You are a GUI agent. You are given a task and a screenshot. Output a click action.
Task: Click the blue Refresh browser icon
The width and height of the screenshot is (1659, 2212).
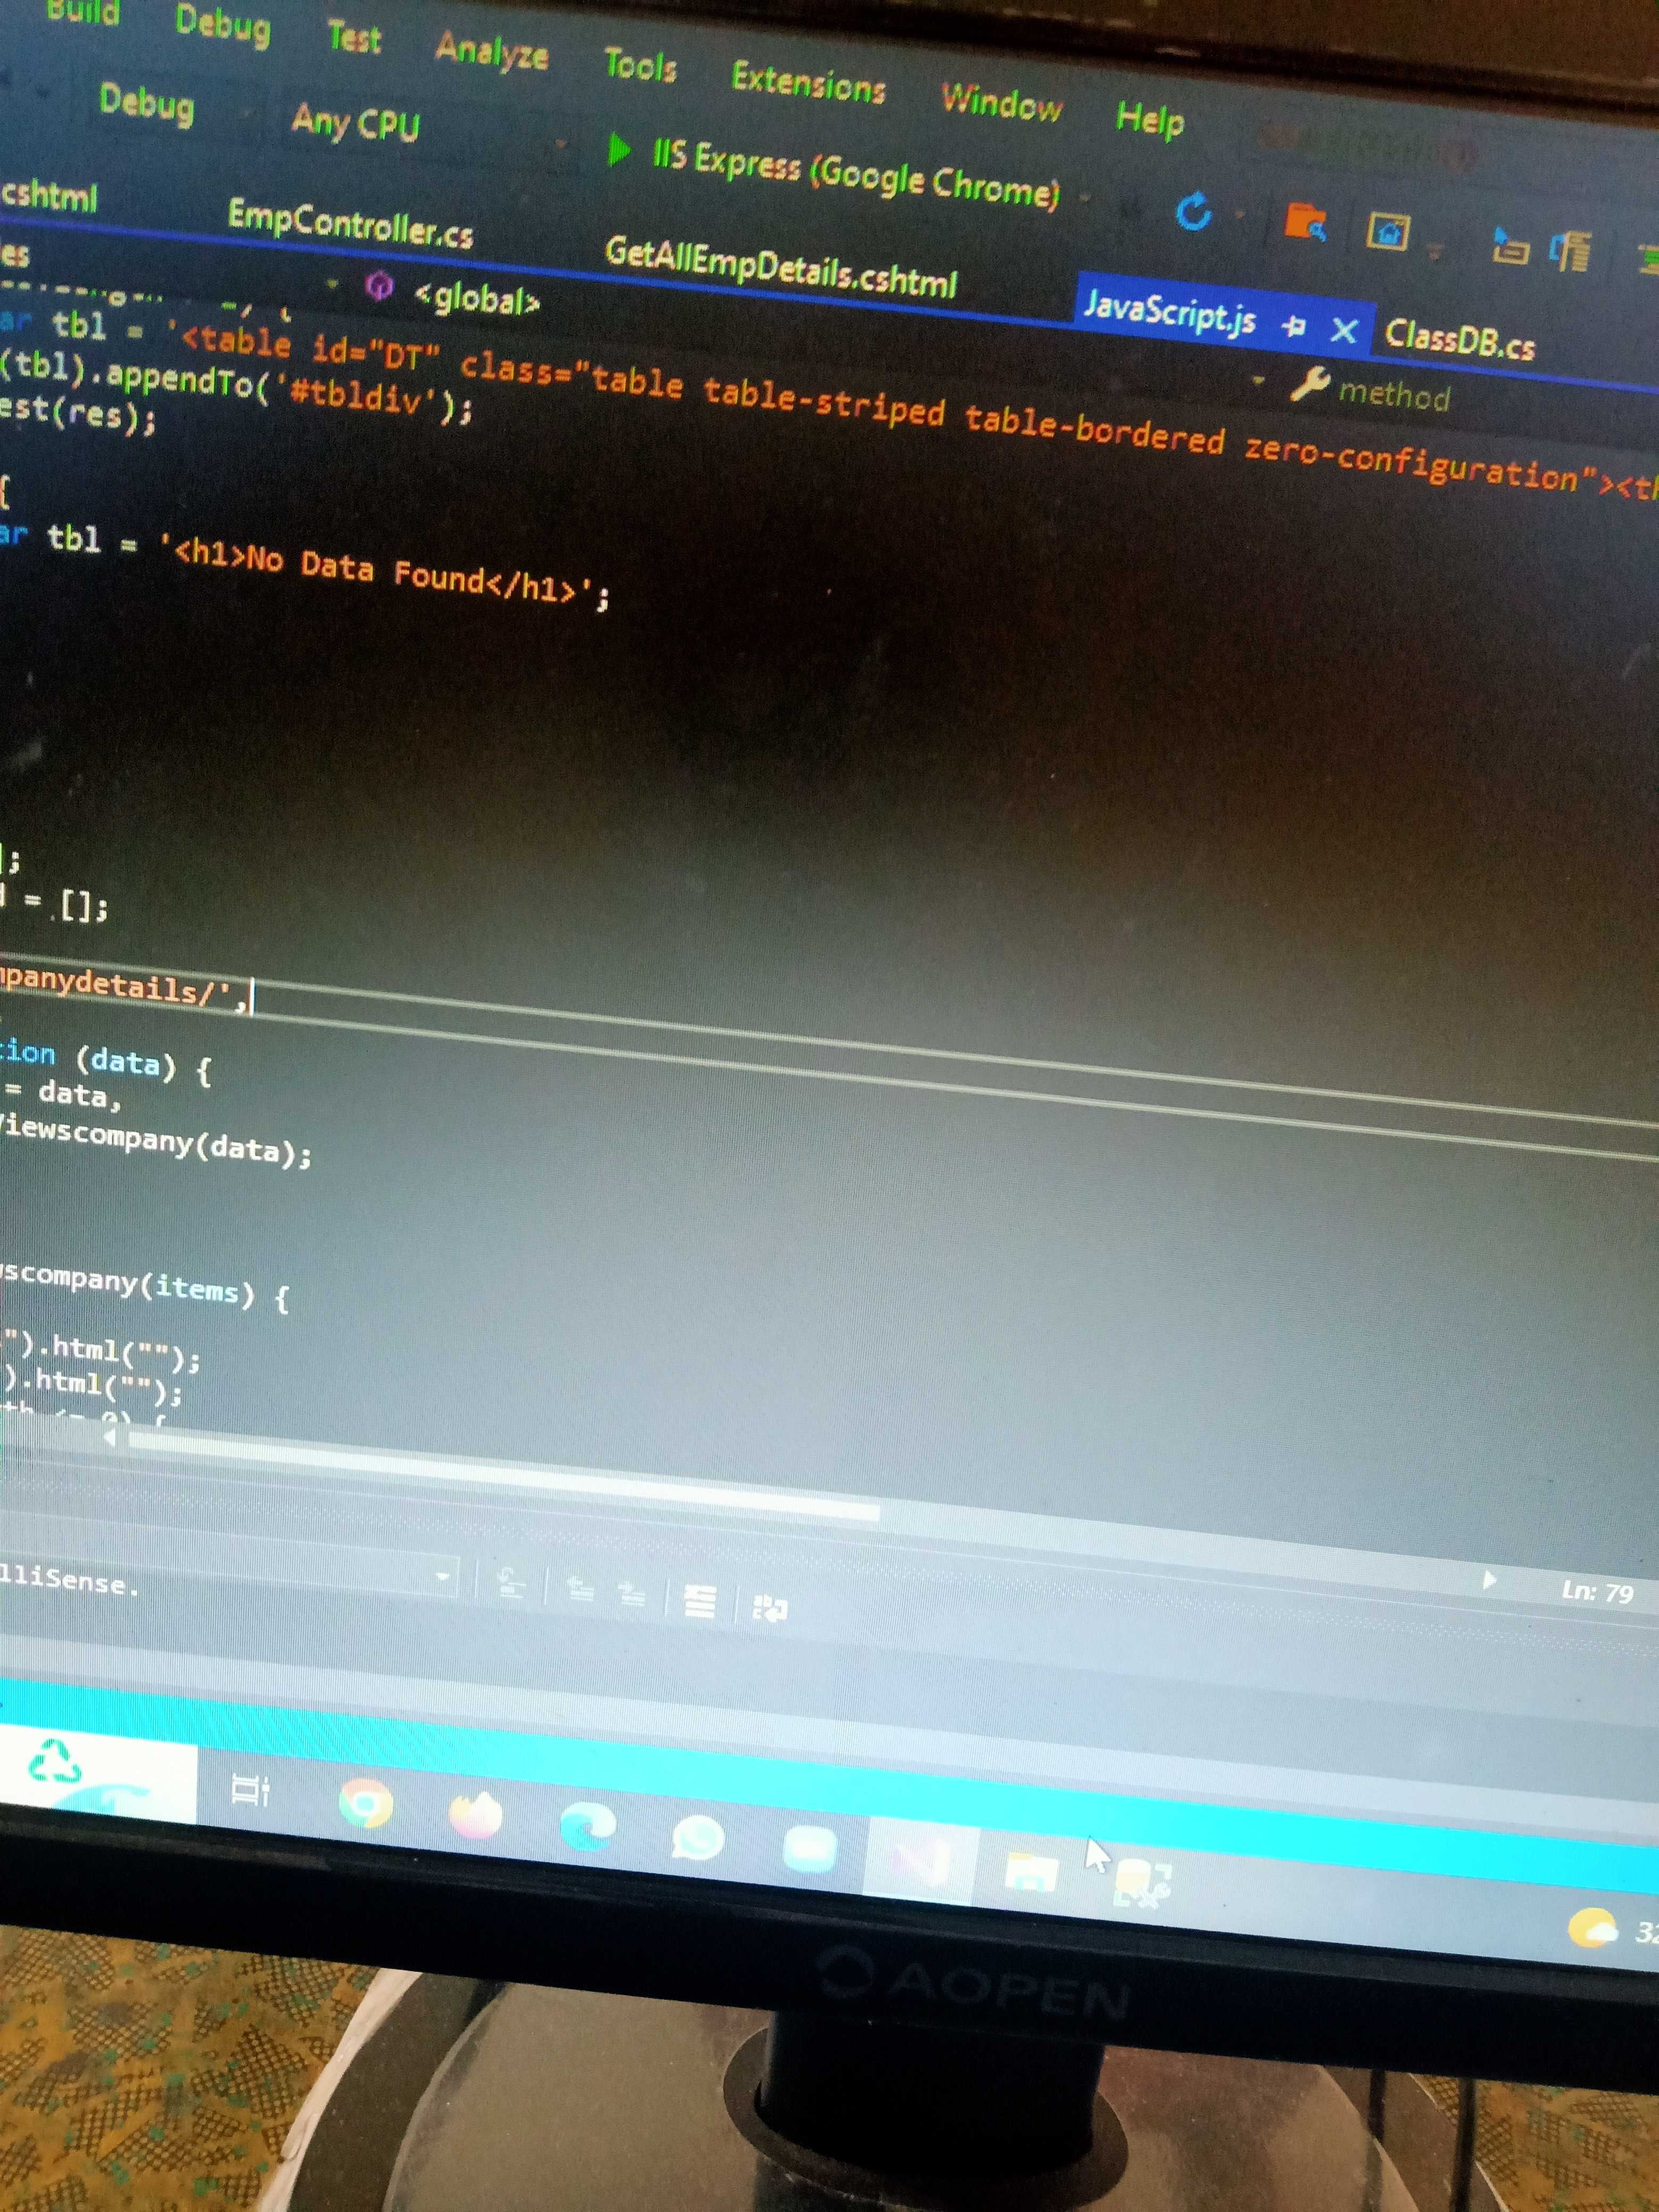click(x=1193, y=211)
